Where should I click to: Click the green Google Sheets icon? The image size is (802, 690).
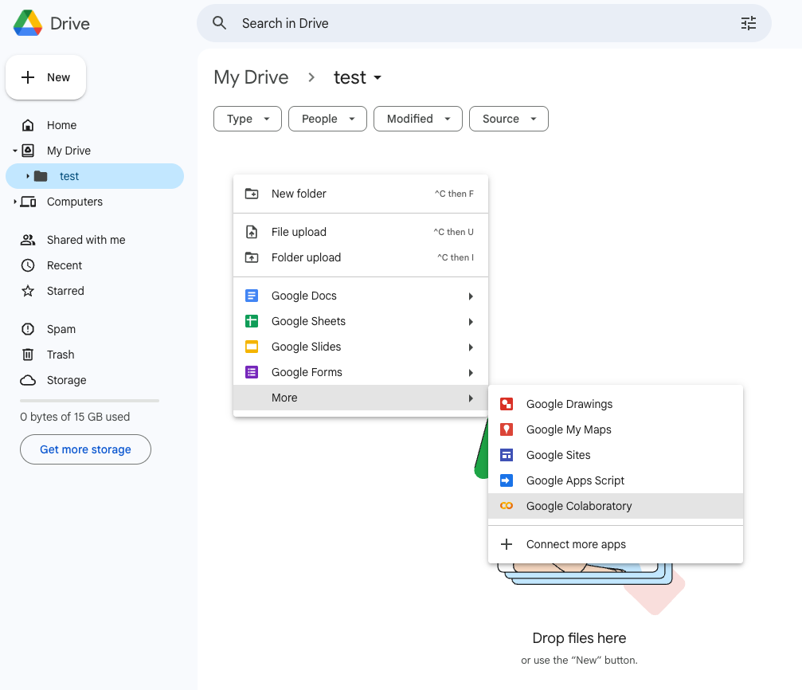[x=252, y=321]
